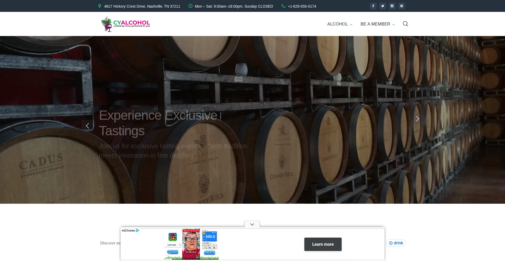Collapse the ad banner with chevron
The width and height of the screenshot is (505, 261).
[x=252, y=224]
